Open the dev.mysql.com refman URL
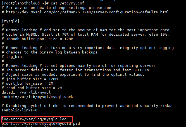 87,12
